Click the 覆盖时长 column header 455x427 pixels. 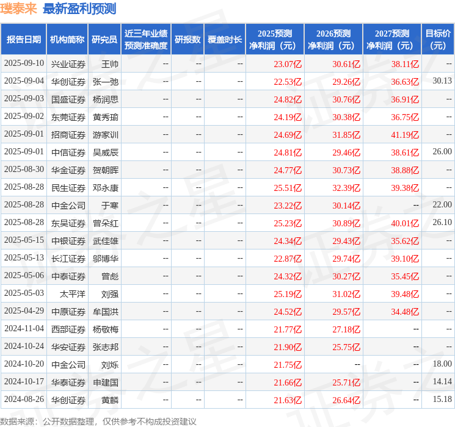tap(225, 40)
